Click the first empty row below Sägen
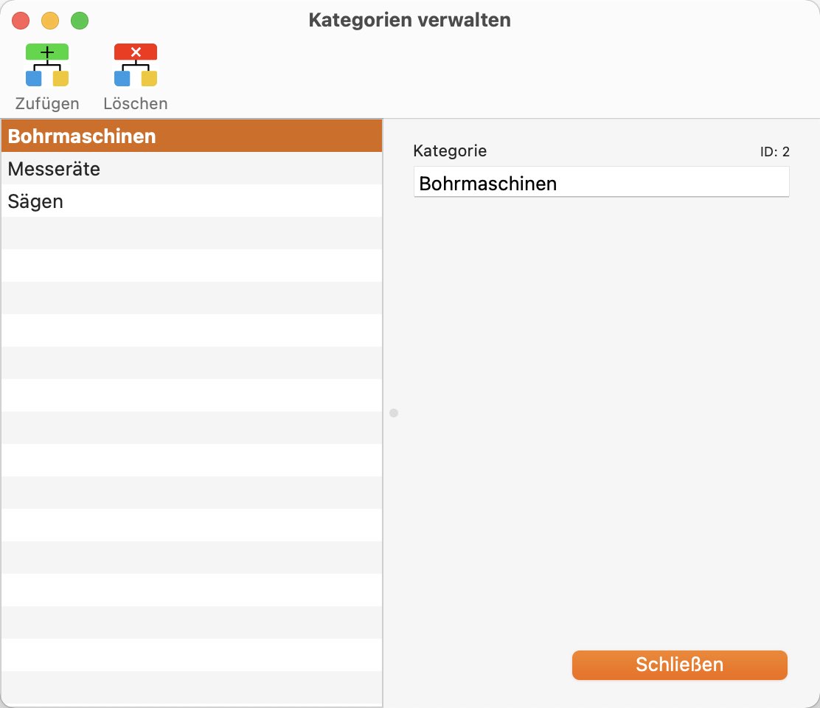 pos(192,233)
